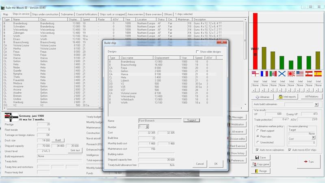Sort designs by Displacement column header

[x=167, y=58]
